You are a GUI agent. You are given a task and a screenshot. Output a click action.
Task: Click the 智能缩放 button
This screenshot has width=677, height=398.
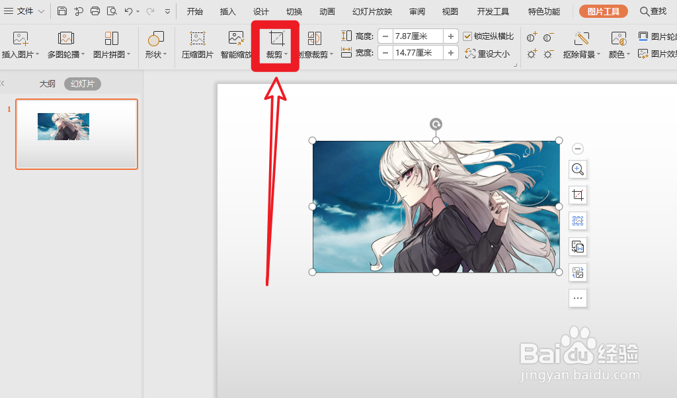236,44
